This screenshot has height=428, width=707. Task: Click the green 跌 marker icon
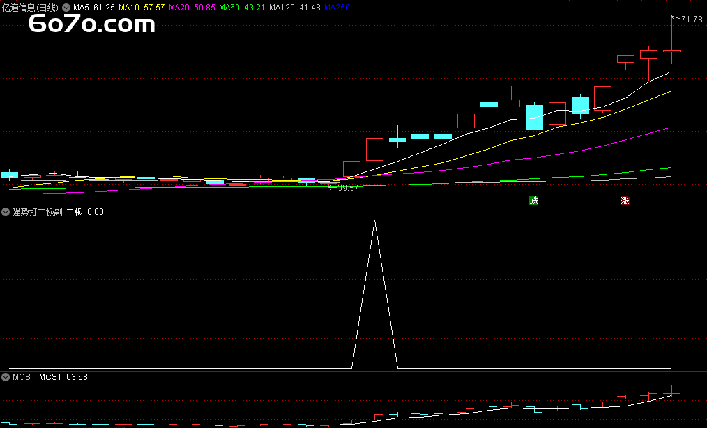tap(534, 201)
